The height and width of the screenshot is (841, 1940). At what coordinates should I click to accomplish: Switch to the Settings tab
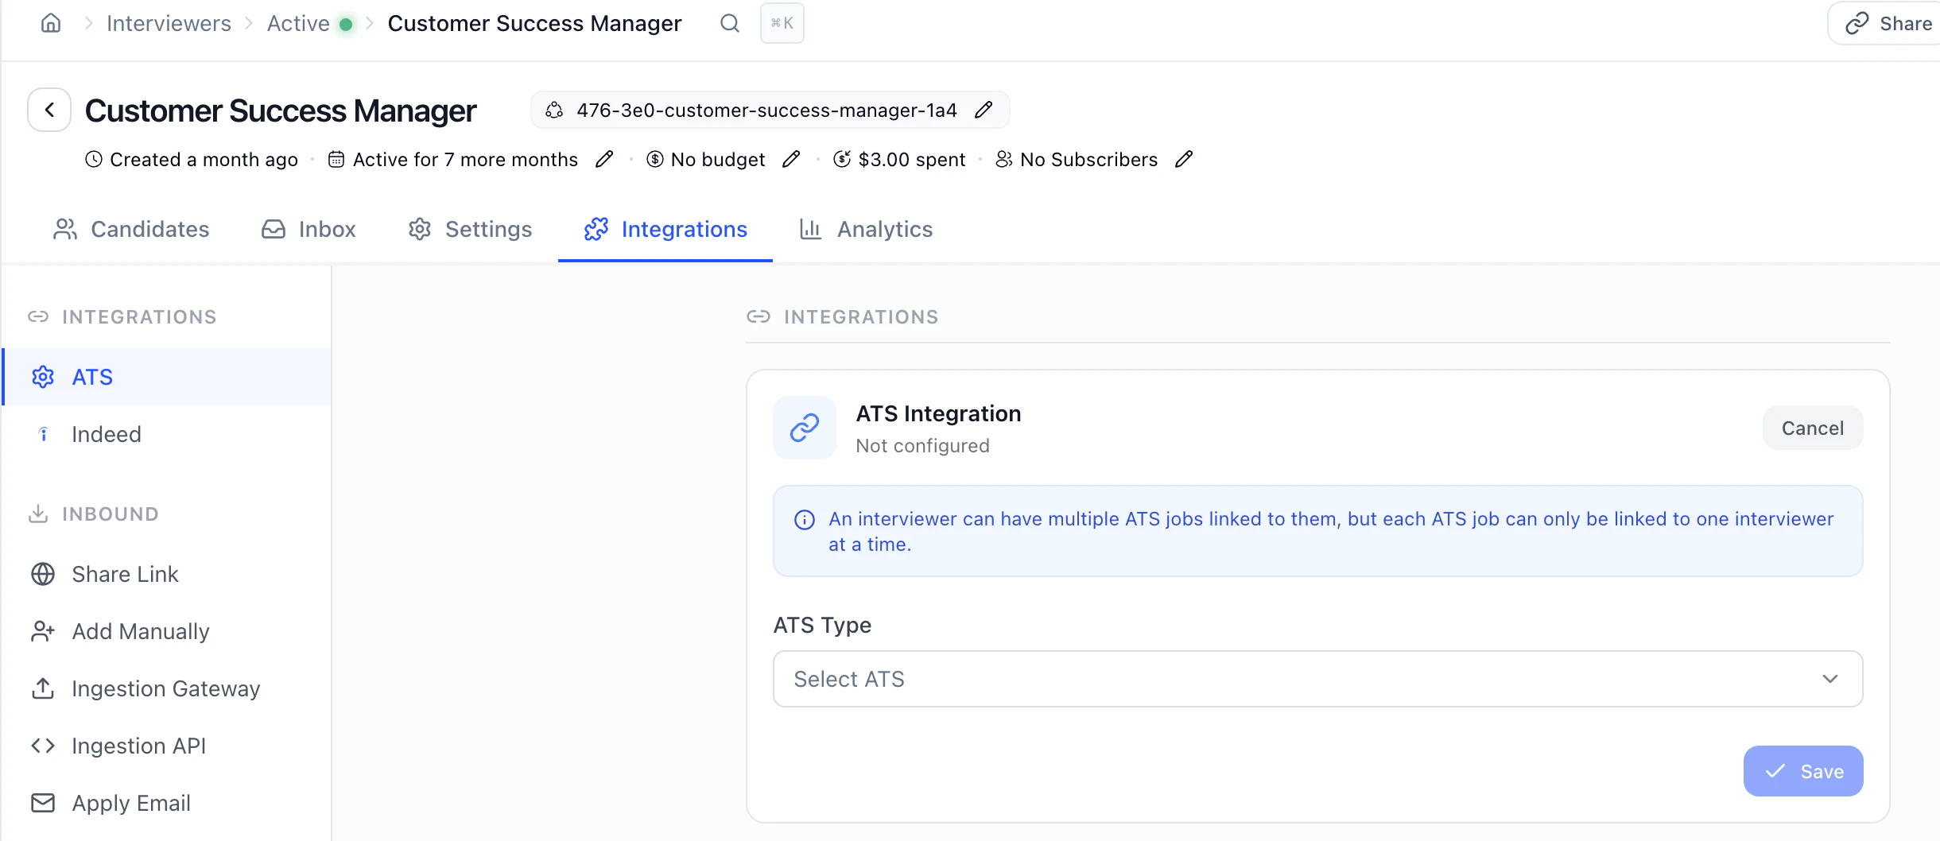click(470, 229)
